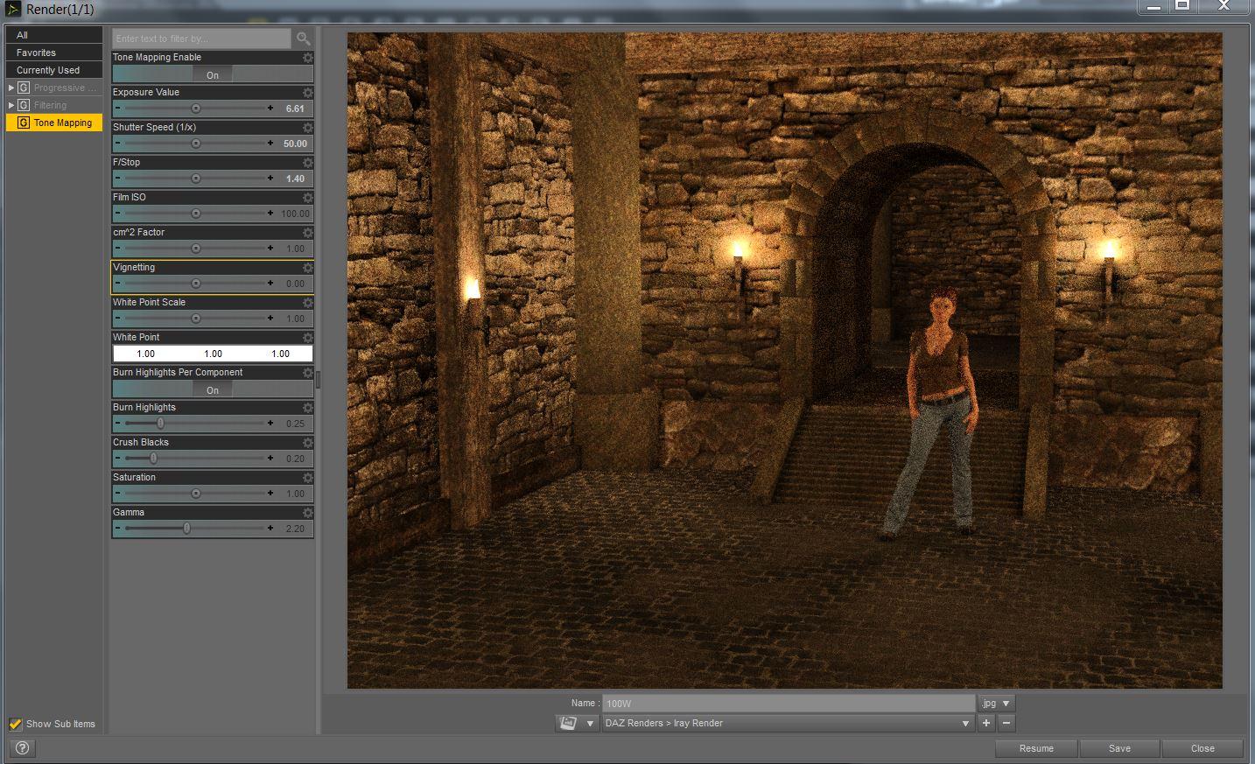Click the Burn Highlights slider handle
The width and height of the screenshot is (1255, 764).
pos(160,424)
